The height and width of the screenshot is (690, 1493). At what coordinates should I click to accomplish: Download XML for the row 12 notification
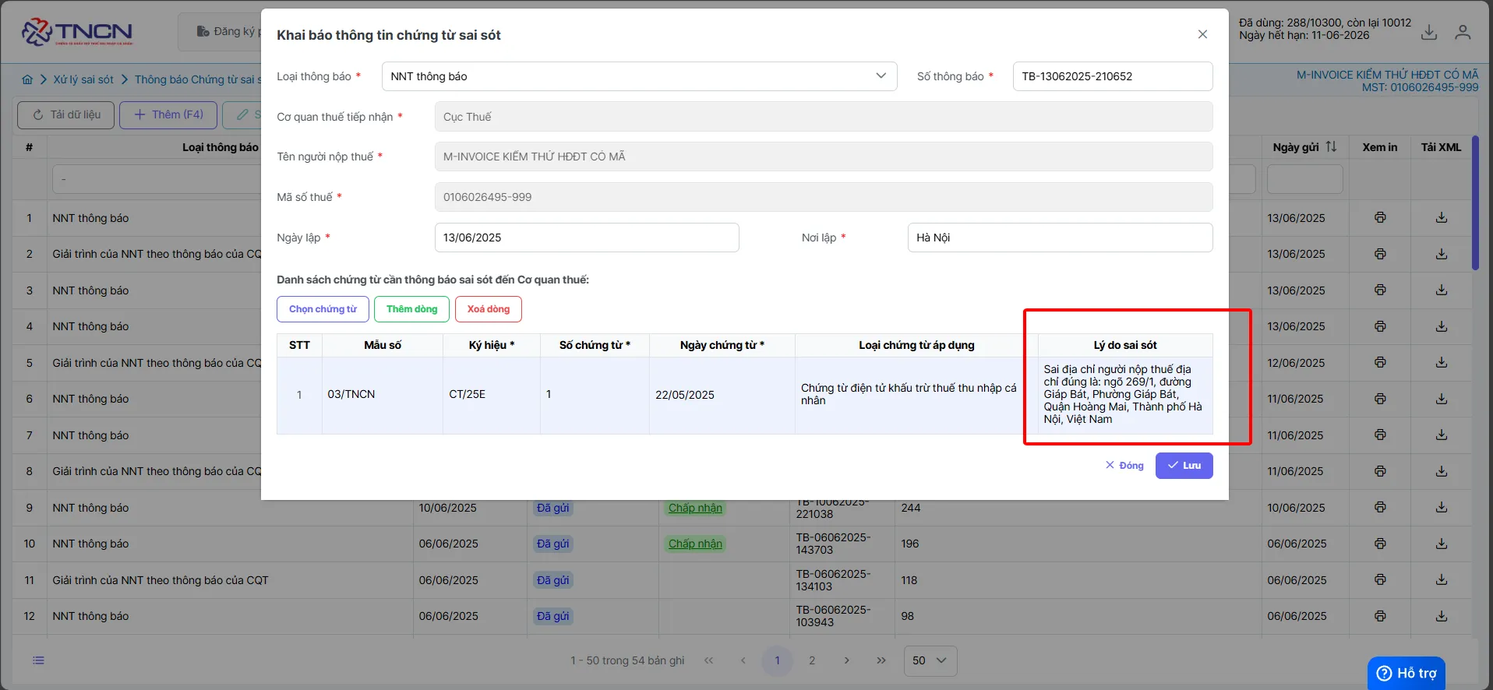point(1442,616)
